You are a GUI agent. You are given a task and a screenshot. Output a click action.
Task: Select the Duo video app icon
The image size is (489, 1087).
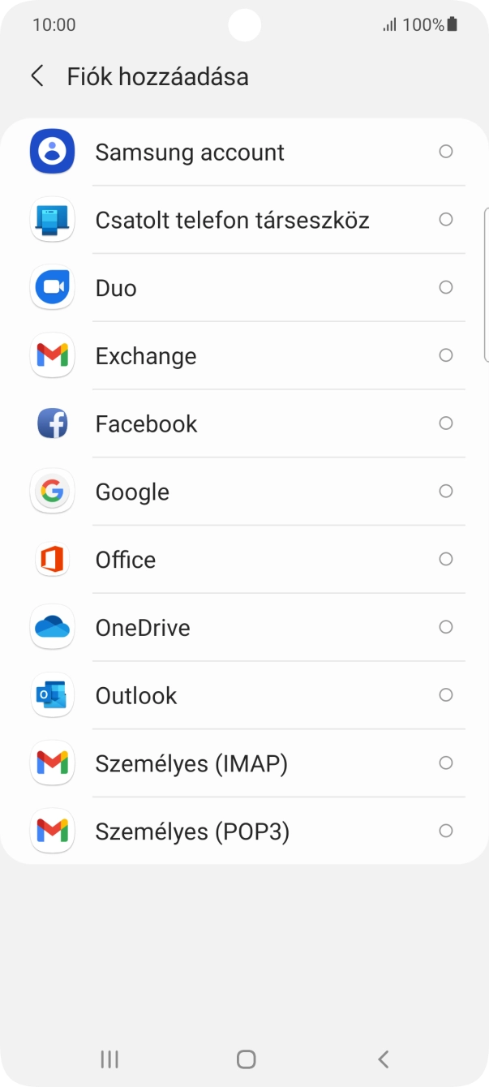52,287
